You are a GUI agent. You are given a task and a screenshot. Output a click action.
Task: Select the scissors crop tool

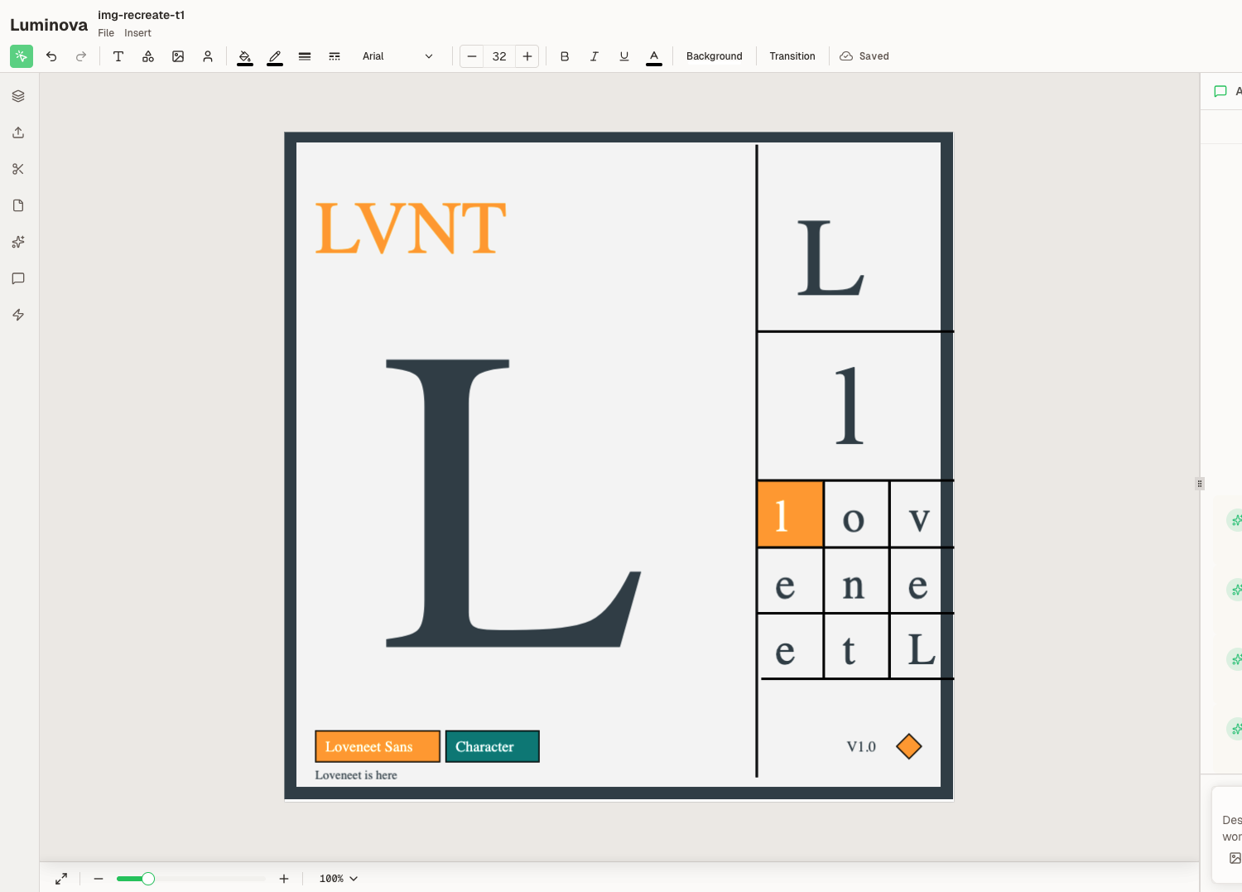coord(18,169)
